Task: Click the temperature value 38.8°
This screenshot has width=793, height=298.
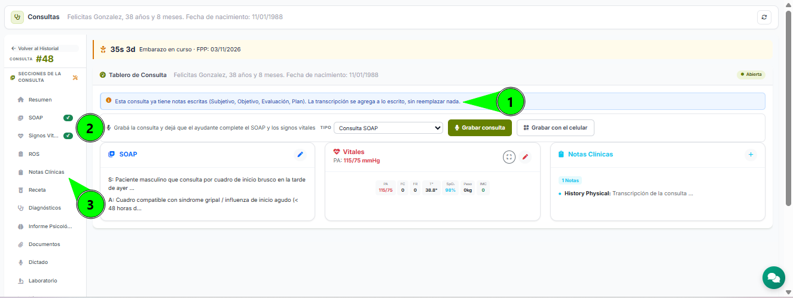Action: point(431,190)
